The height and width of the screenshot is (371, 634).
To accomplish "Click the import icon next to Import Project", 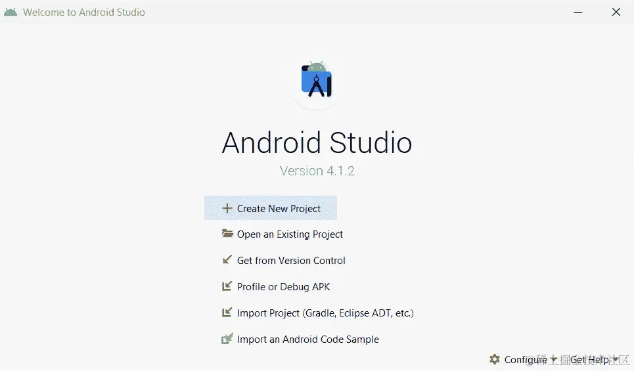I will pyautogui.click(x=227, y=313).
